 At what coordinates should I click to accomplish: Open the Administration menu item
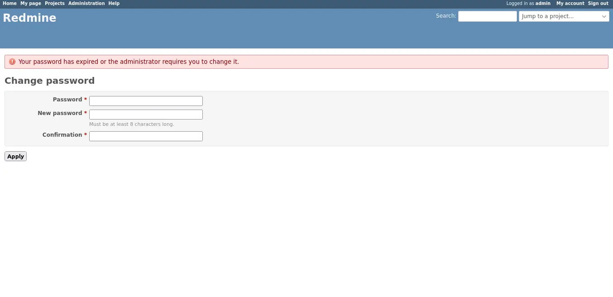[86, 3]
